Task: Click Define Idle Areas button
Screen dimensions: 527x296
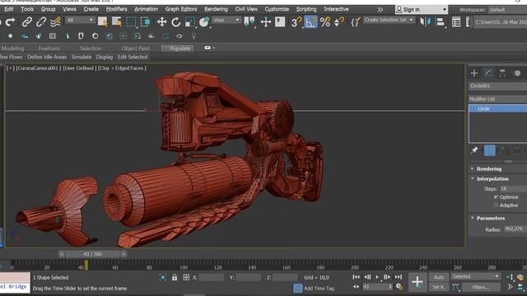Action: tap(47, 57)
